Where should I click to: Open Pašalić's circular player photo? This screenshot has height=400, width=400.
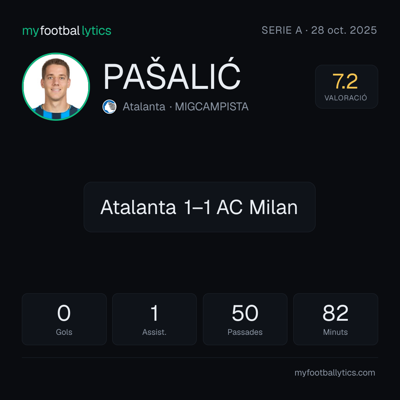[56, 86]
